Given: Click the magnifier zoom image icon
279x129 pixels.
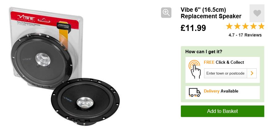Looking at the screenshot, I should click(x=166, y=13).
